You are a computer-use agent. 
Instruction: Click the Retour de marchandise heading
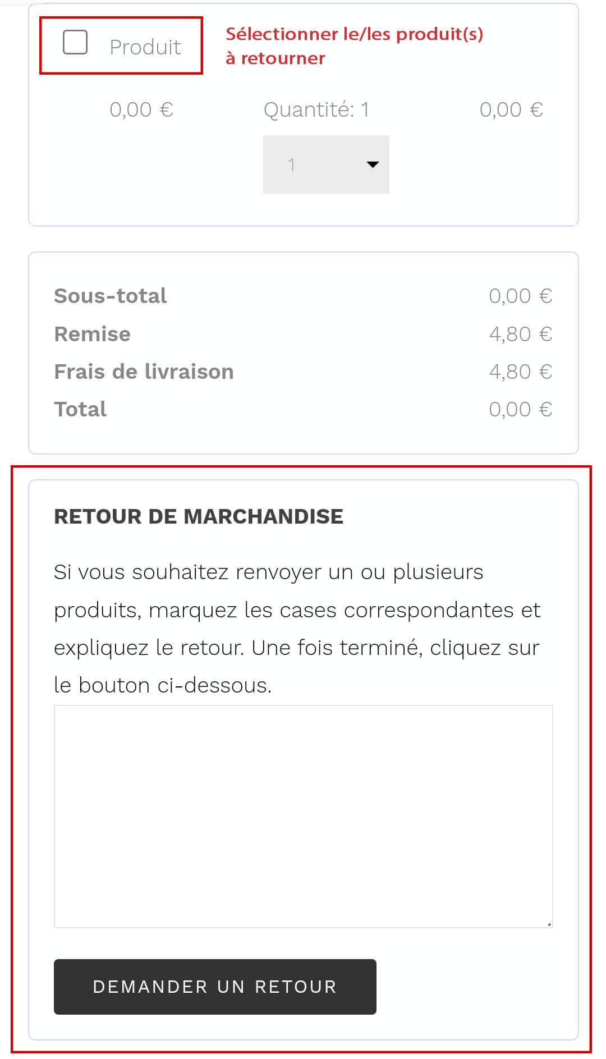199,516
